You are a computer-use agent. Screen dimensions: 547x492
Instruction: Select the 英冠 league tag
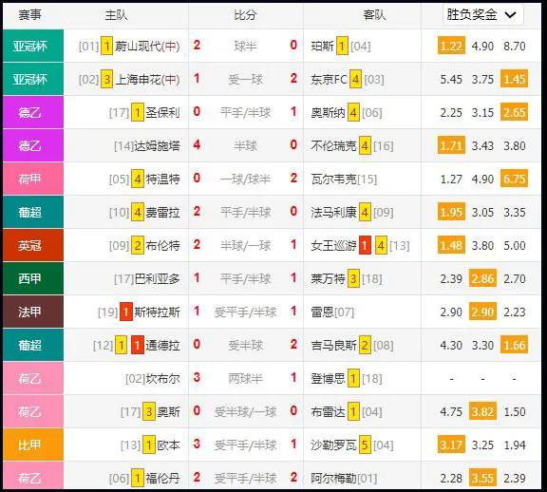(x=33, y=245)
